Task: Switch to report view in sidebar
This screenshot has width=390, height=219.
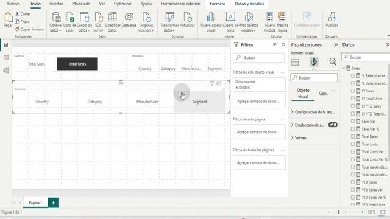Action: [x=6, y=45]
